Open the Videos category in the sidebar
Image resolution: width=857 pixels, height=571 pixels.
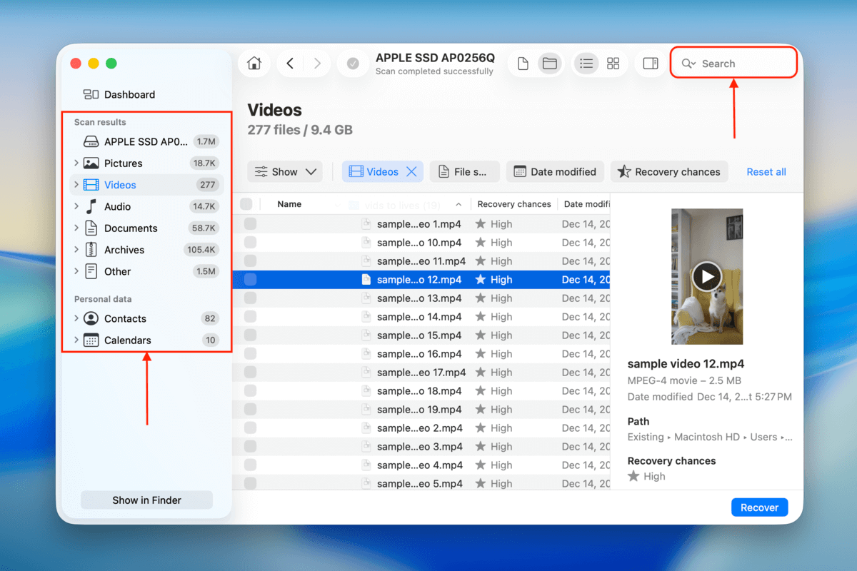tap(120, 184)
